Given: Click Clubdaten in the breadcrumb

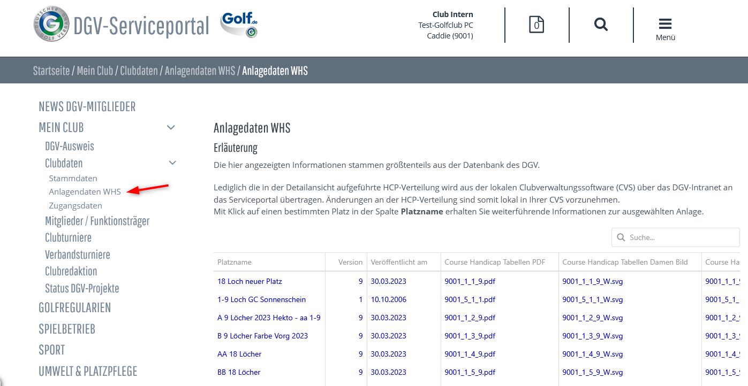Looking at the screenshot, I should pyautogui.click(x=139, y=71).
